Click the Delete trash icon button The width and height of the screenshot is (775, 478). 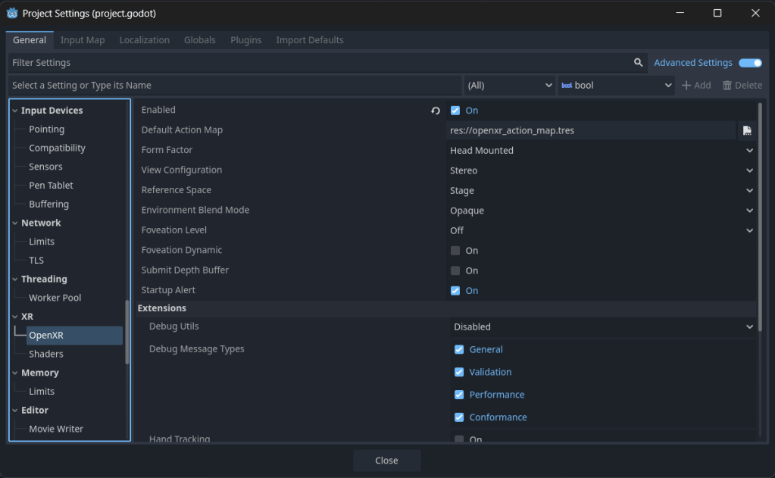coord(742,86)
